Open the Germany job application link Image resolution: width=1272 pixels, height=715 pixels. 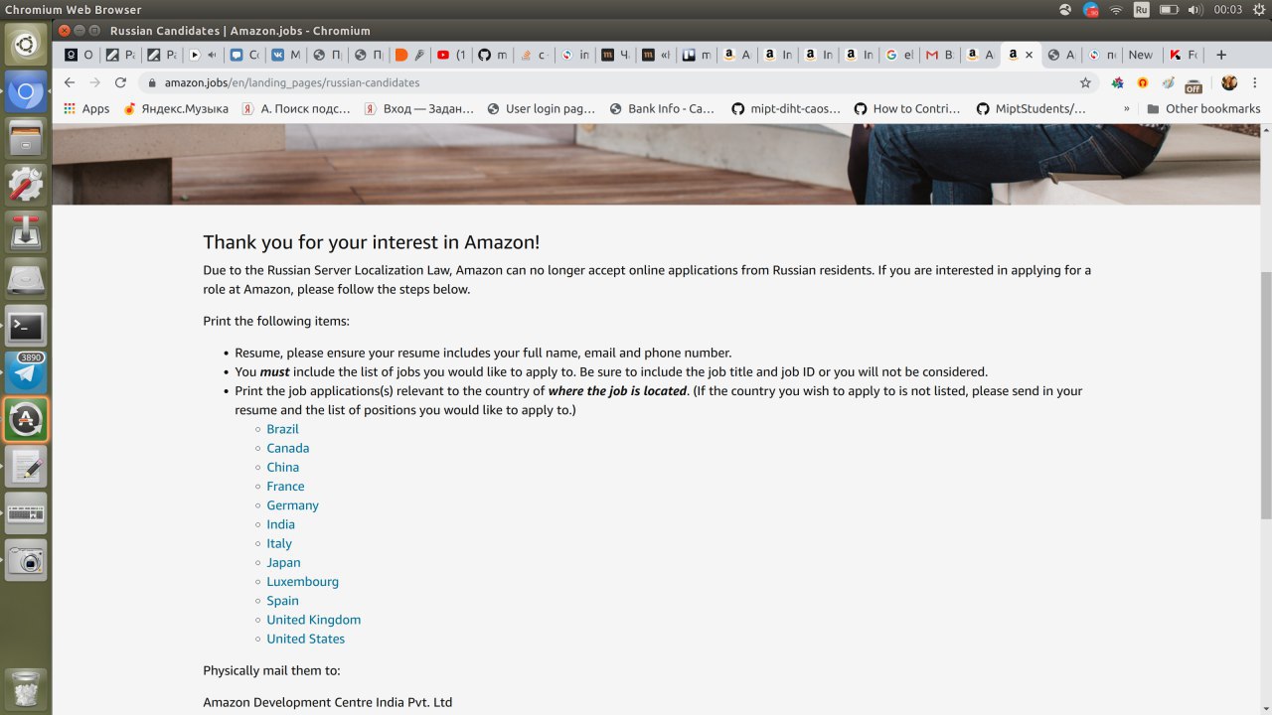(292, 505)
